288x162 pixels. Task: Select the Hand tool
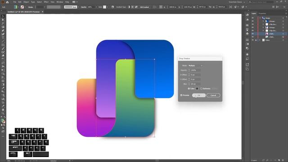[3, 110]
